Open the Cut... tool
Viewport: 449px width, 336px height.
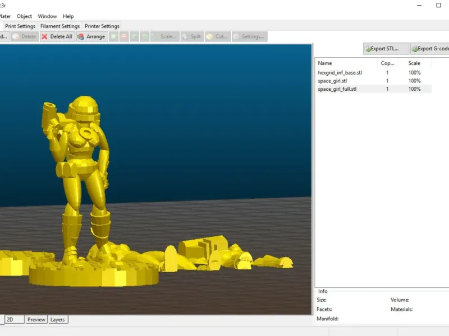pyautogui.click(x=217, y=36)
